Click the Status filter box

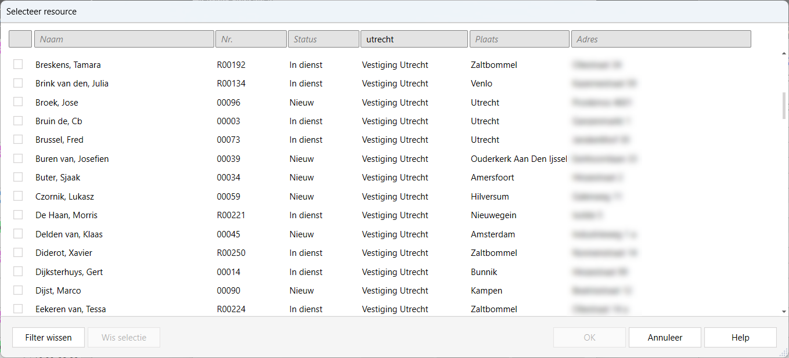[x=323, y=39]
